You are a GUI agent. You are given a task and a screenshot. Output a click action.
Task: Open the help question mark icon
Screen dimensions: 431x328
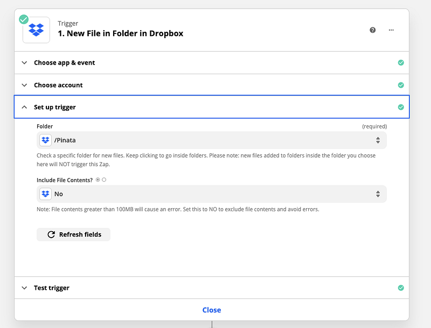[373, 30]
